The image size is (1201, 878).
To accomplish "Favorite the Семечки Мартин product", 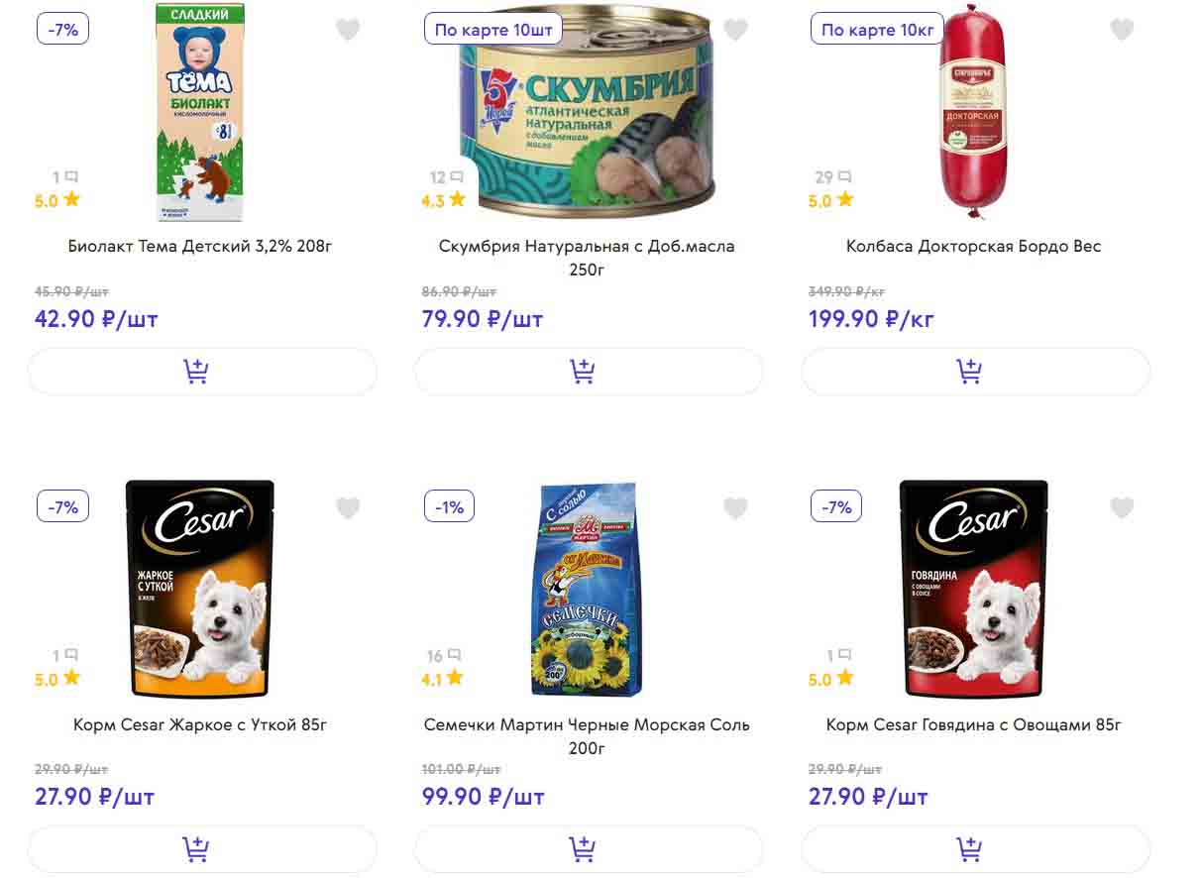I will click(x=735, y=508).
